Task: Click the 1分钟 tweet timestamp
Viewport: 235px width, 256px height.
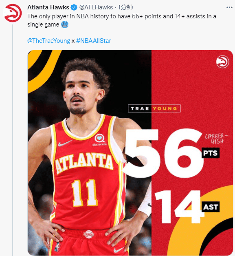Action: (125, 7)
